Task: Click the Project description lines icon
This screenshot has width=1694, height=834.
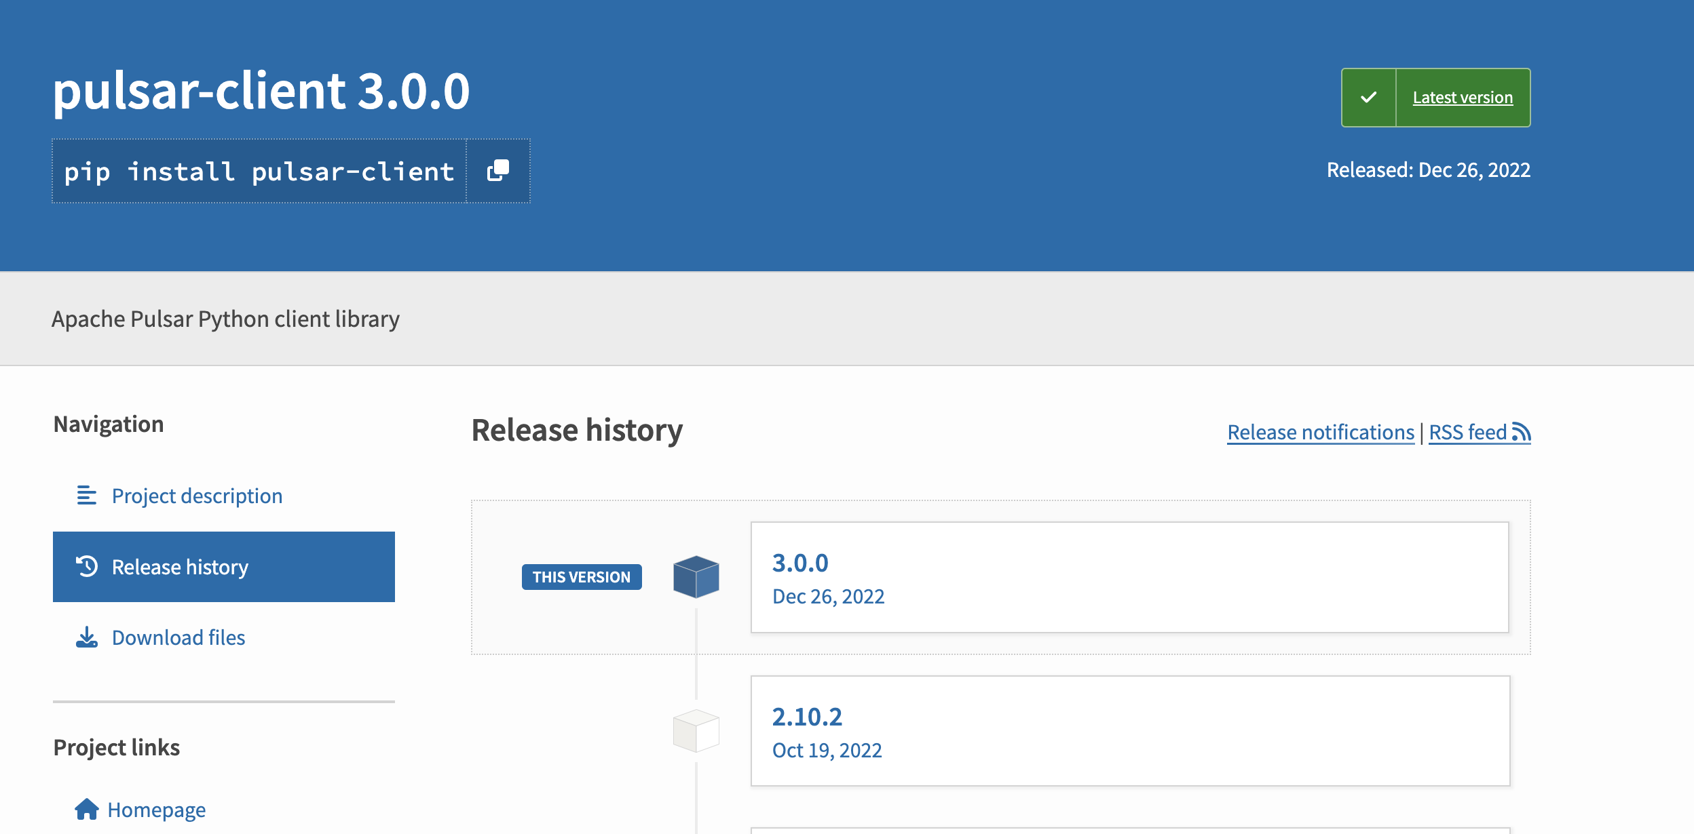Action: (x=86, y=496)
